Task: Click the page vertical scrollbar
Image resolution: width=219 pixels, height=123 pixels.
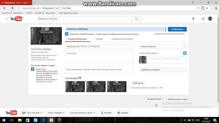Action: [x=218, y=60]
